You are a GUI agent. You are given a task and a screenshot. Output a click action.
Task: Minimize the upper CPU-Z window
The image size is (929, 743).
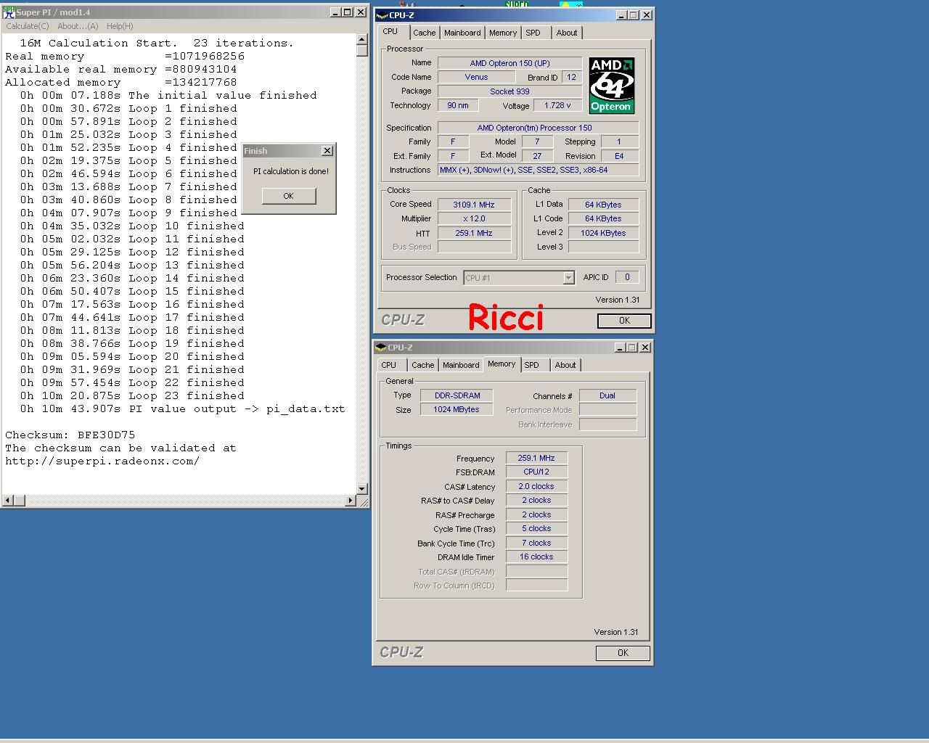(621, 15)
